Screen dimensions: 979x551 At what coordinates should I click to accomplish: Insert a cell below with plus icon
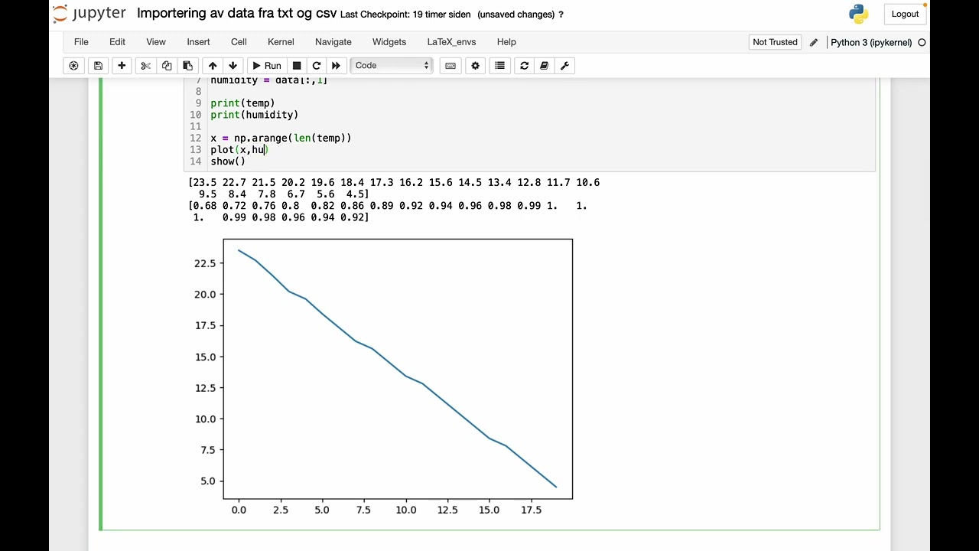[x=122, y=66]
